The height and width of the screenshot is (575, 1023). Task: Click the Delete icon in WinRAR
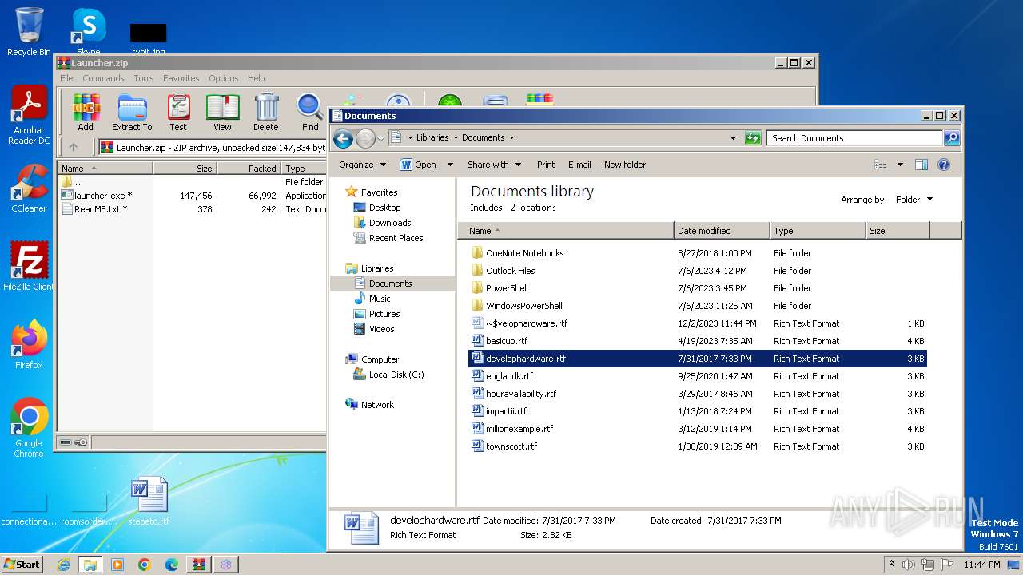[266, 113]
